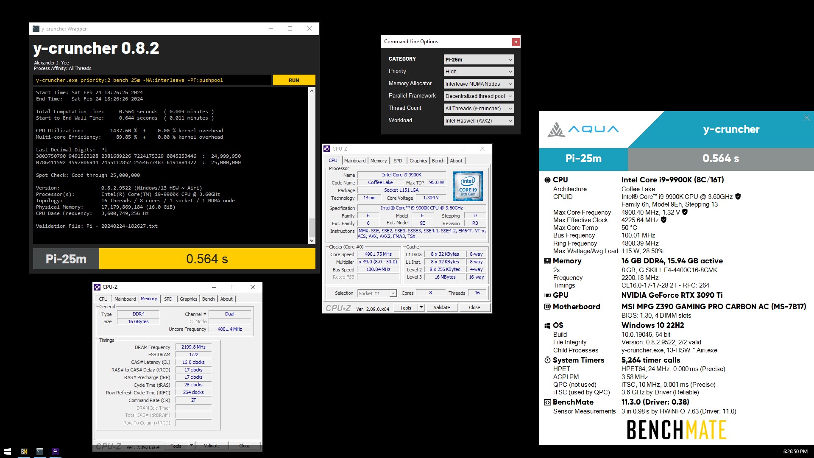Click the Intel Core i9 logo in CPU-Z
814x458 pixels.
[468, 186]
